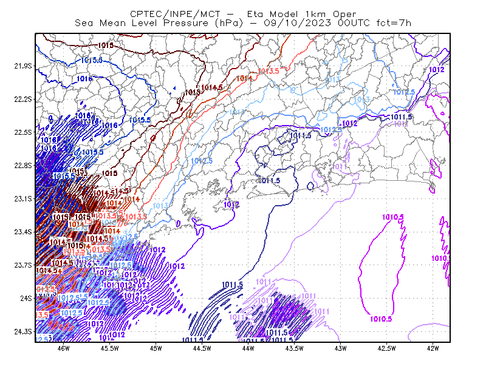
Task: Click the 21.9S latitude label
Action: pos(23,66)
